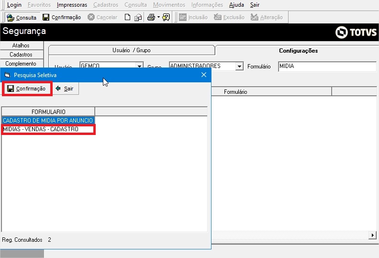
Task: Expand the printer dropdown arrow
Action: click(158, 17)
